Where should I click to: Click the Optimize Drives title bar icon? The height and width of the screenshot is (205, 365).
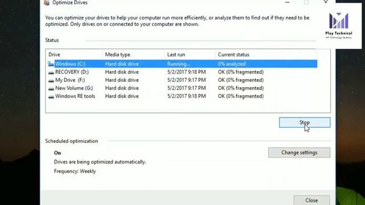(x=47, y=2)
